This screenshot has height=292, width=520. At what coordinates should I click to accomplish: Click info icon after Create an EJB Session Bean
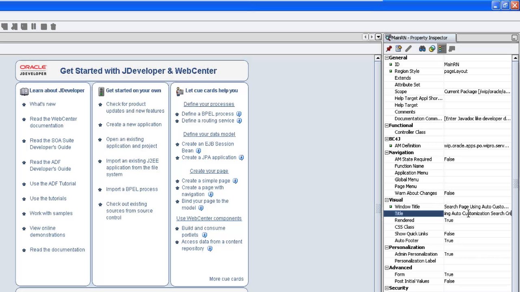(198, 150)
